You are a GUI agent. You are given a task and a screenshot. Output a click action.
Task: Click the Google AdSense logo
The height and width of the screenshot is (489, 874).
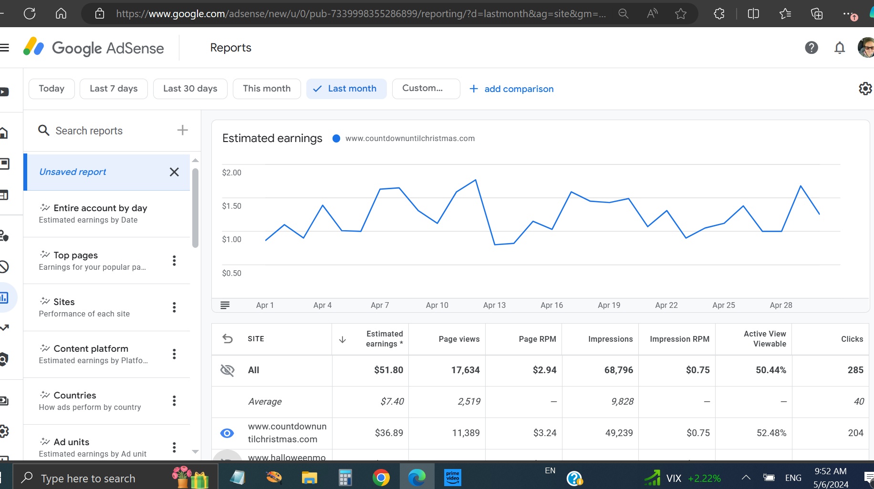point(94,48)
